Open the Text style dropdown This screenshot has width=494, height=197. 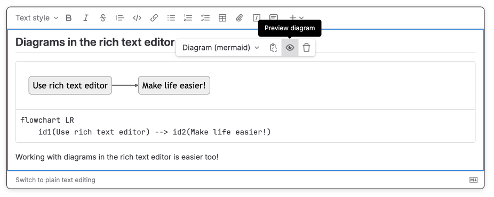pos(37,18)
